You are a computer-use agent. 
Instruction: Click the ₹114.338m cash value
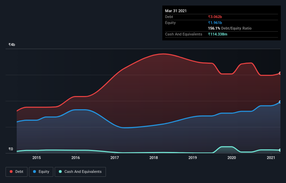point(218,34)
